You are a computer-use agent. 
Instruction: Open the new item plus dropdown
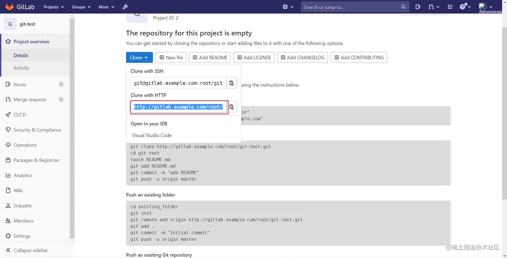pos(288,7)
